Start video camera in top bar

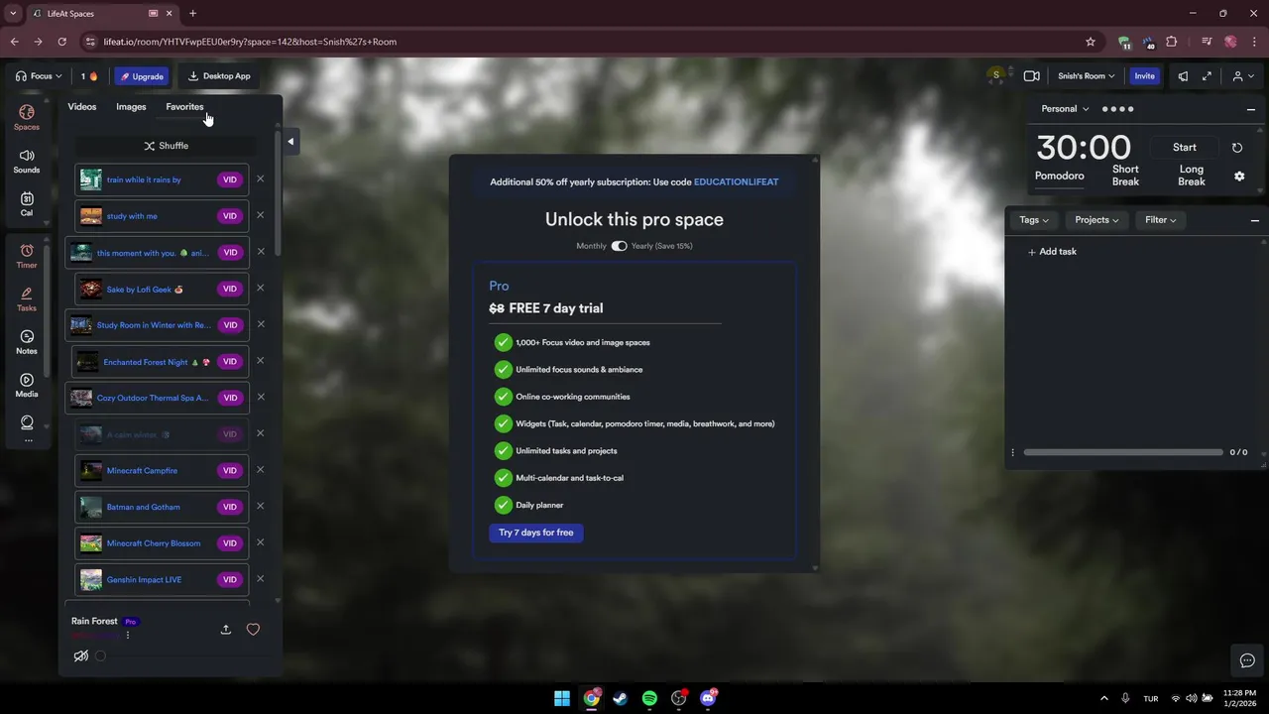1031,76
